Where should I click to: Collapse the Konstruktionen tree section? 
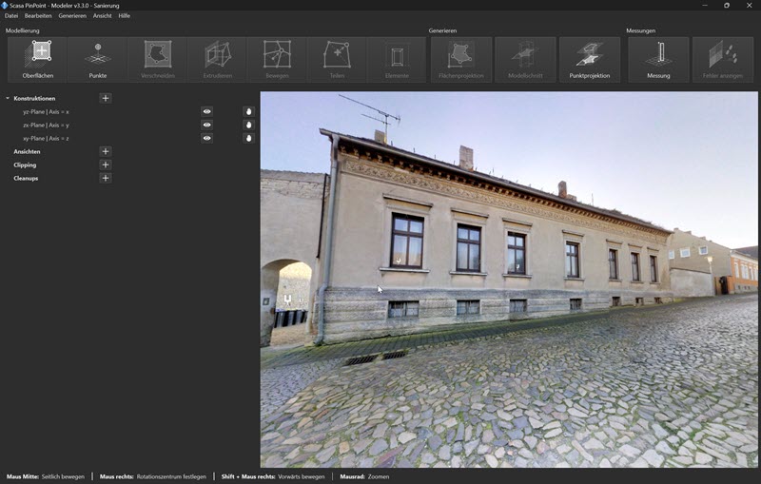pyautogui.click(x=8, y=99)
